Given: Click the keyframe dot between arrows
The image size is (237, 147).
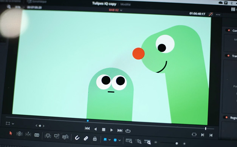Looking at the screenshot, I should tap(40, 126).
